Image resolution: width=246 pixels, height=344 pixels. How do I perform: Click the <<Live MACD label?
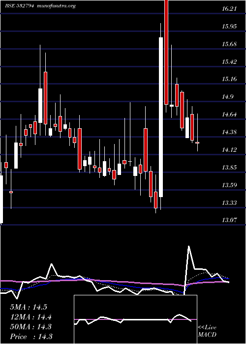coord(207,331)
